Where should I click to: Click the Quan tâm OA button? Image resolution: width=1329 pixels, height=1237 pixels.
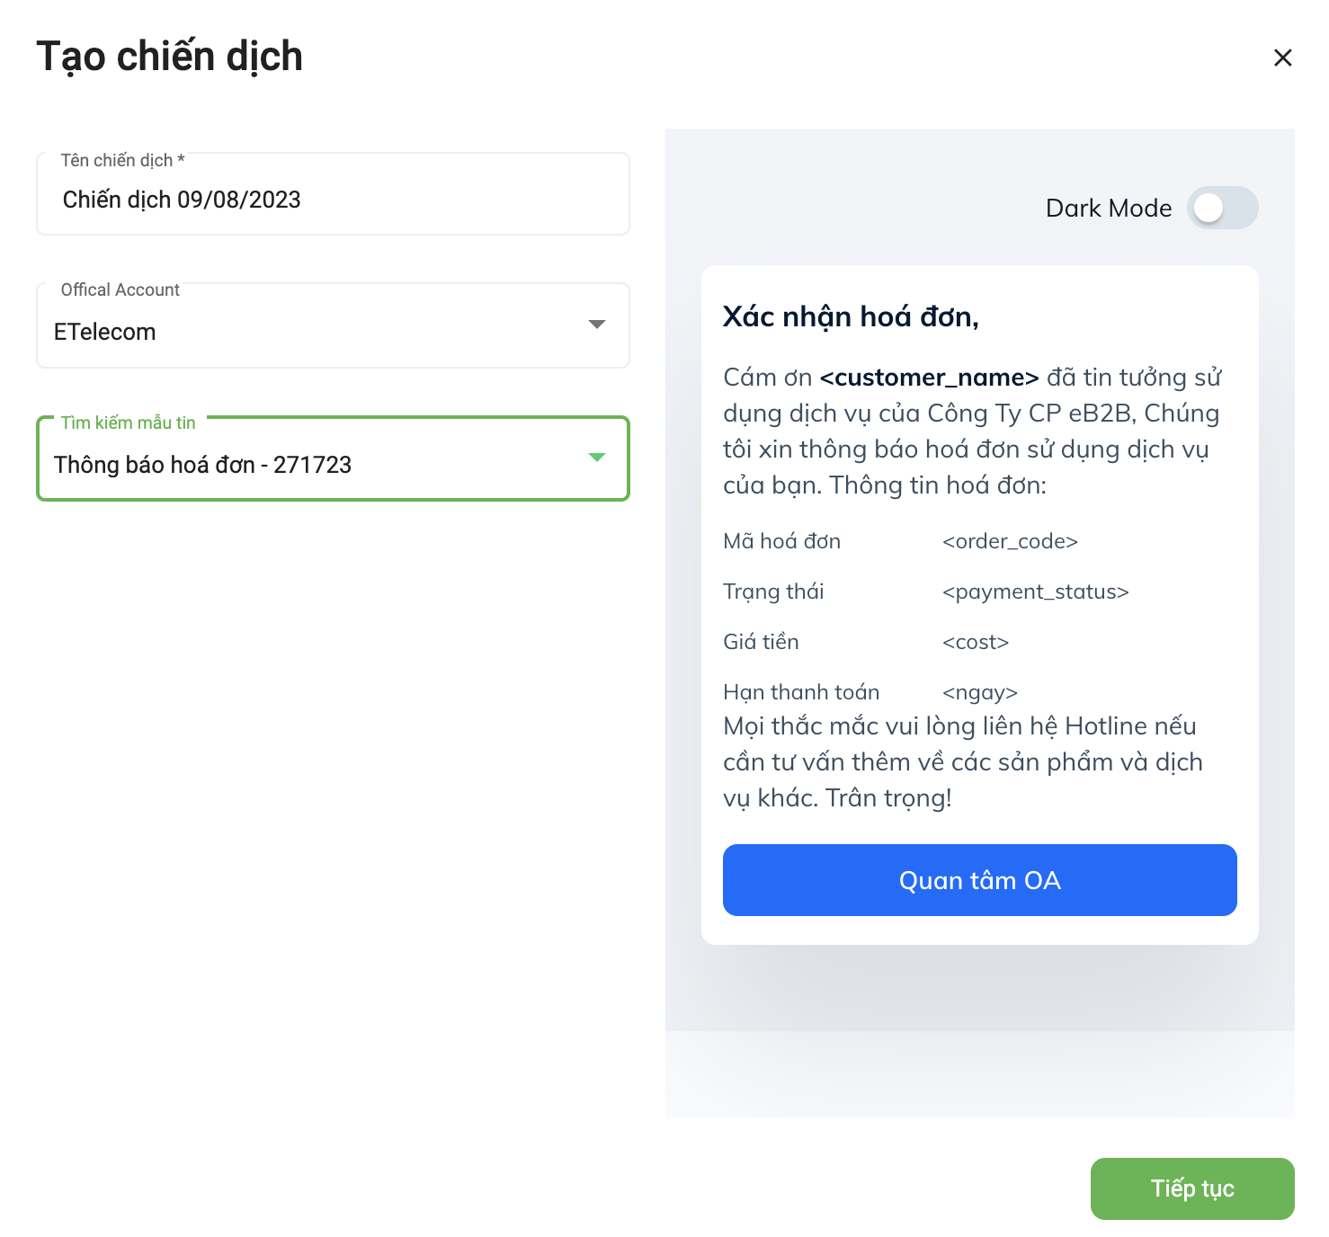coord(980,880)
